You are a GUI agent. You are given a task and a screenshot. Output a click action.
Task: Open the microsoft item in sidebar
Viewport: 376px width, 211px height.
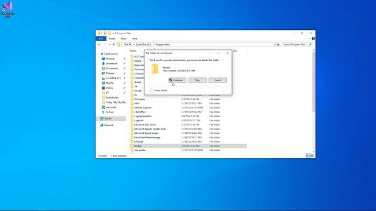pos(111,107)
